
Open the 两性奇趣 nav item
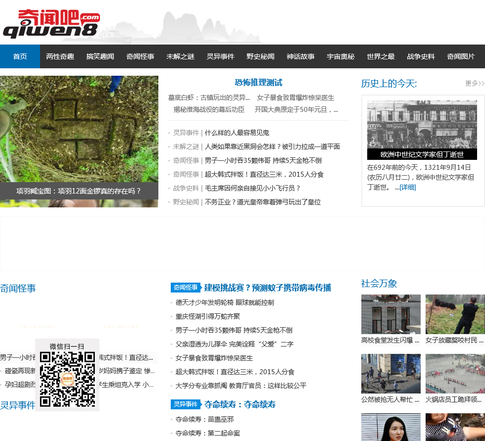tap(60, 56)
